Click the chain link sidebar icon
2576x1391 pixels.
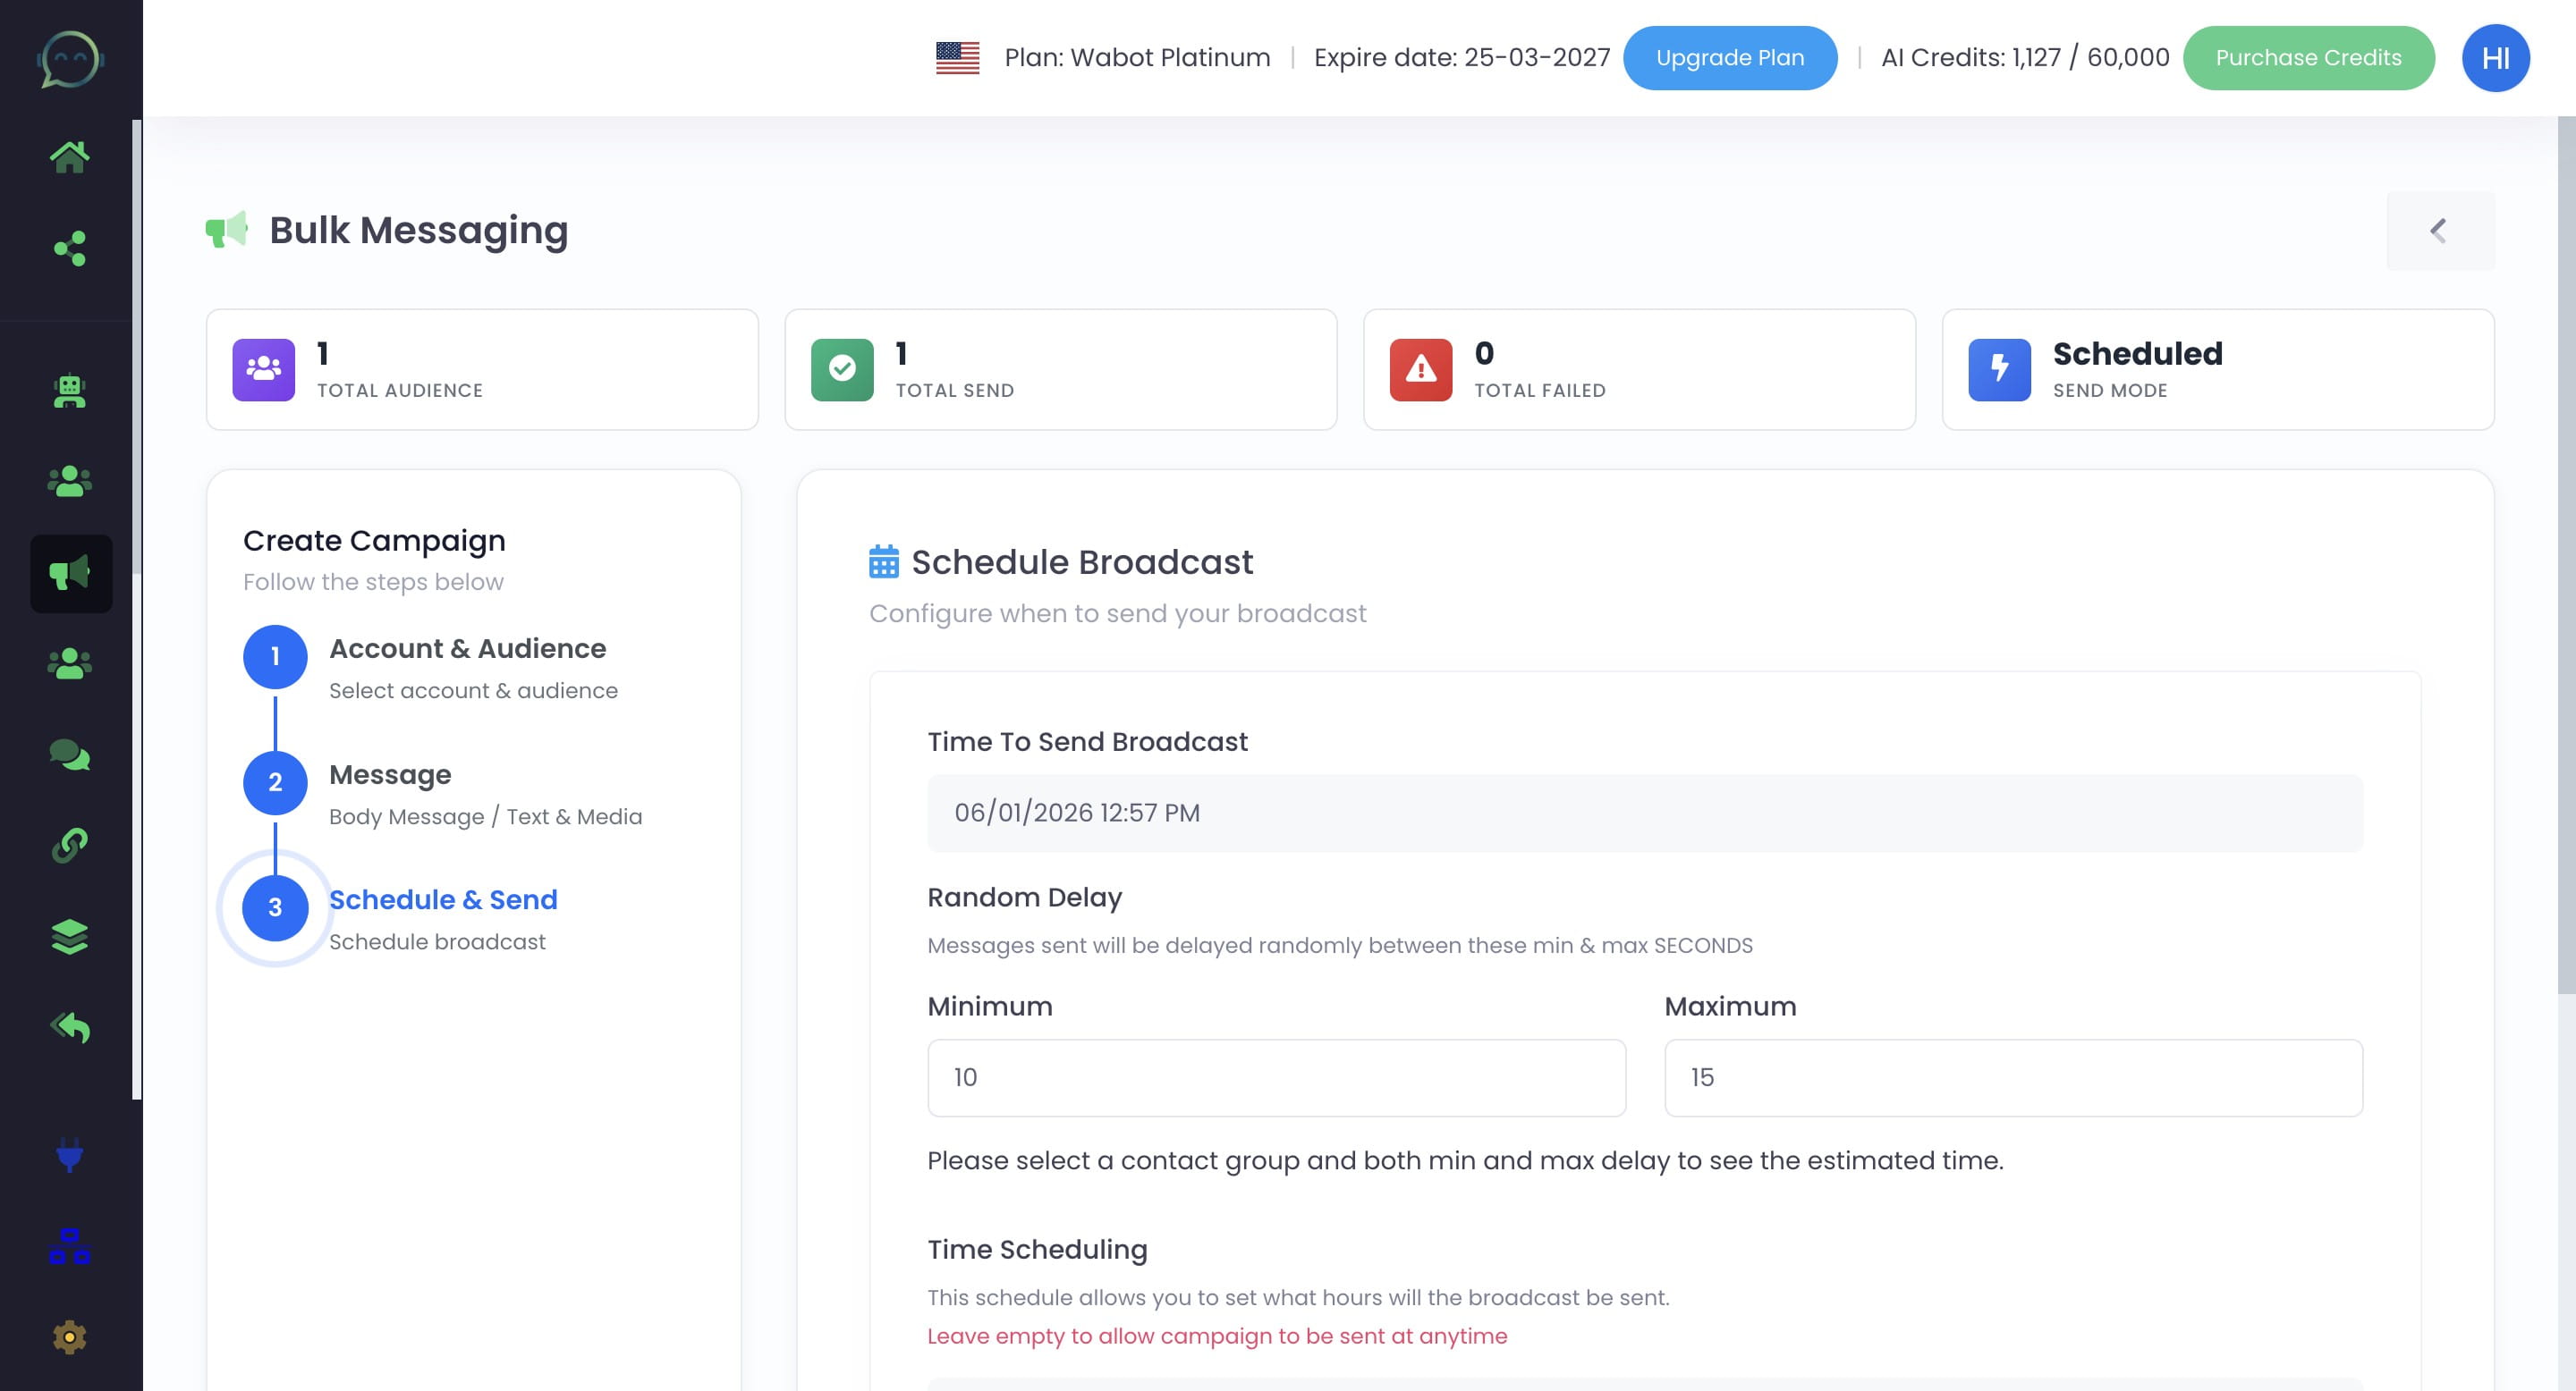69,846
